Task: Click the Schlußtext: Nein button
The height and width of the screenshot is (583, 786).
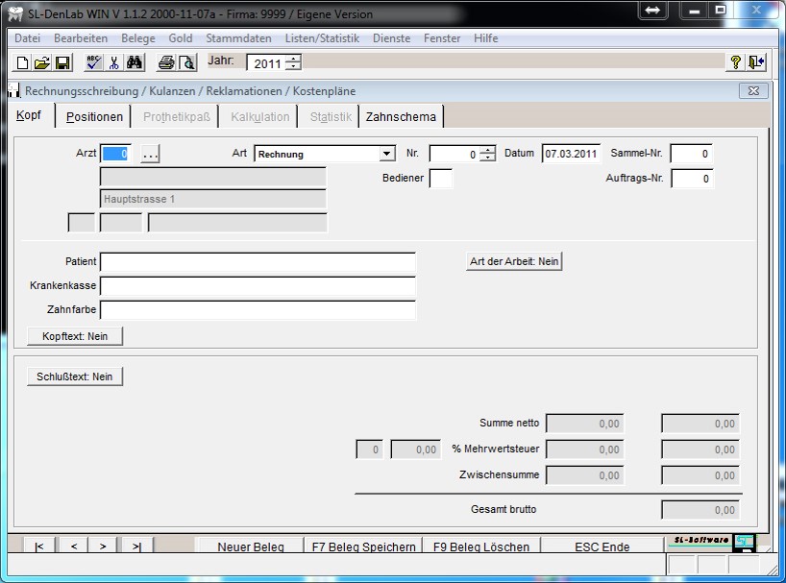Action: 75,377
